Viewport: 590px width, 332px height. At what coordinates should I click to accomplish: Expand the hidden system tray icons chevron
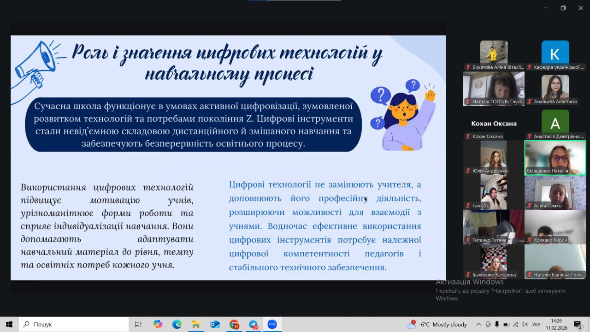478,324
